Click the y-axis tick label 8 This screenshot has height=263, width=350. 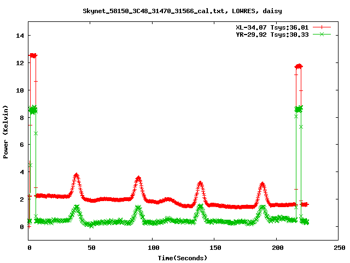pos(22,118)
